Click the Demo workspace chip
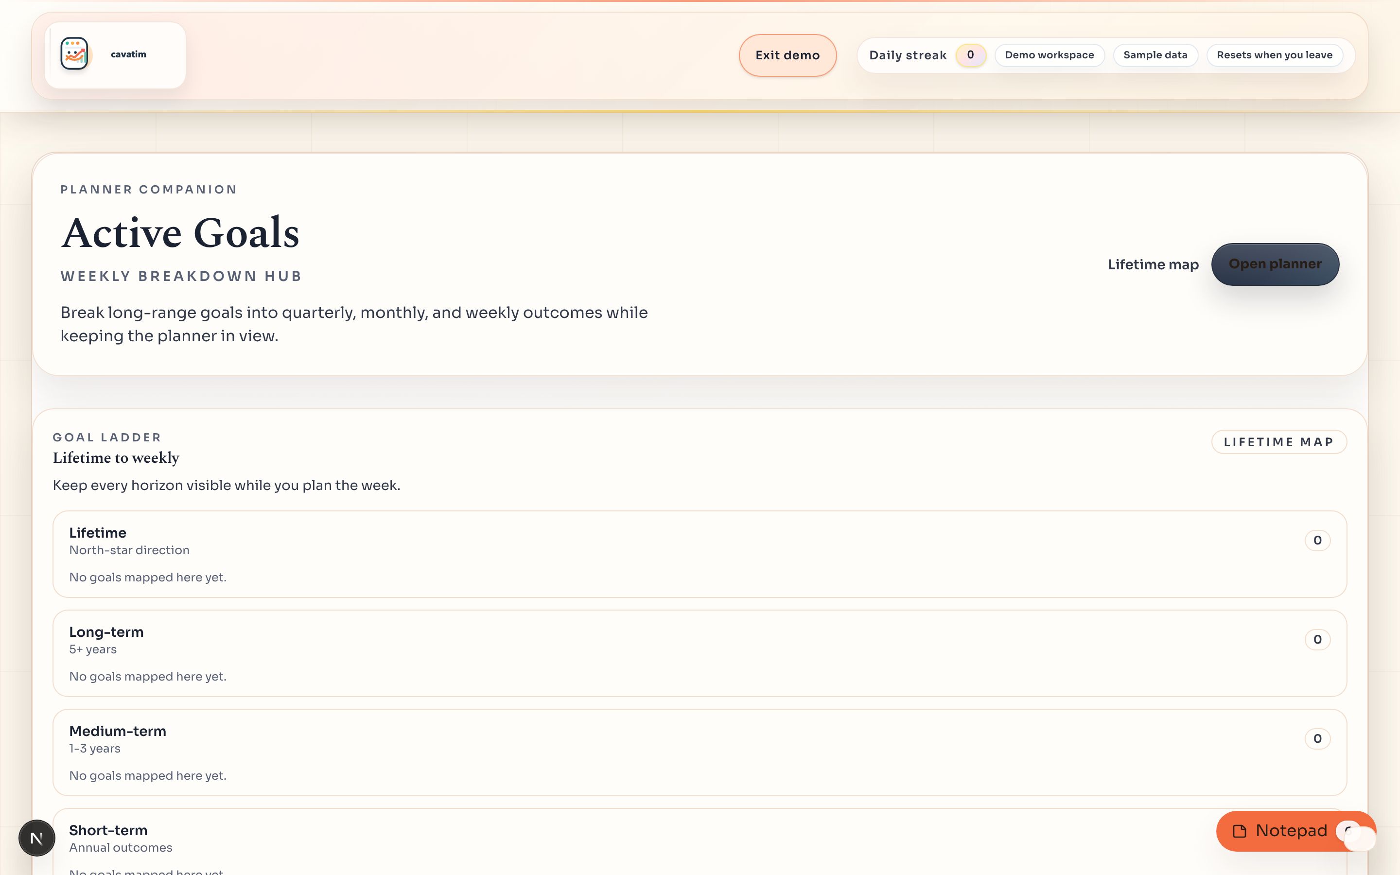 pyautogui.click(x=1049, y=55)
